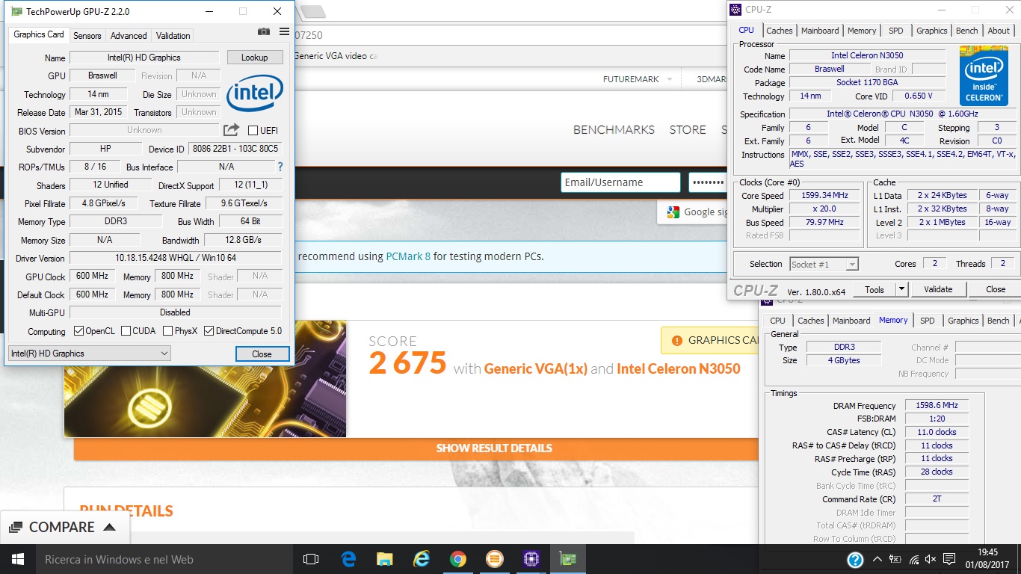Click the GPU-Z Close button
1021x574 pixels.
[262, 354]
